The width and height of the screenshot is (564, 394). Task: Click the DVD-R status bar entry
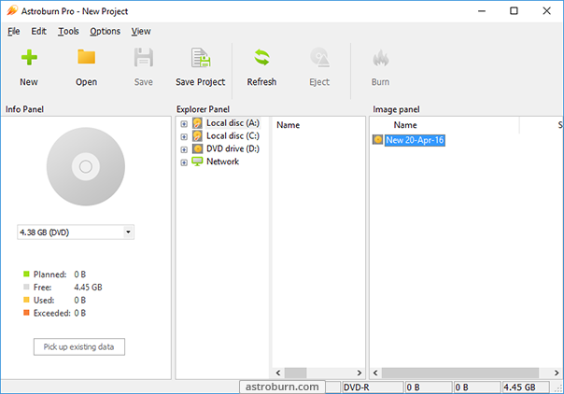pyautogui.click(x=373, y=387)
